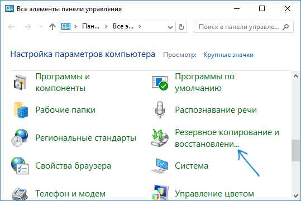
Task: Click the Распознавание речи microphone icon
Action: pyautogui.click(x=160, y=110)
